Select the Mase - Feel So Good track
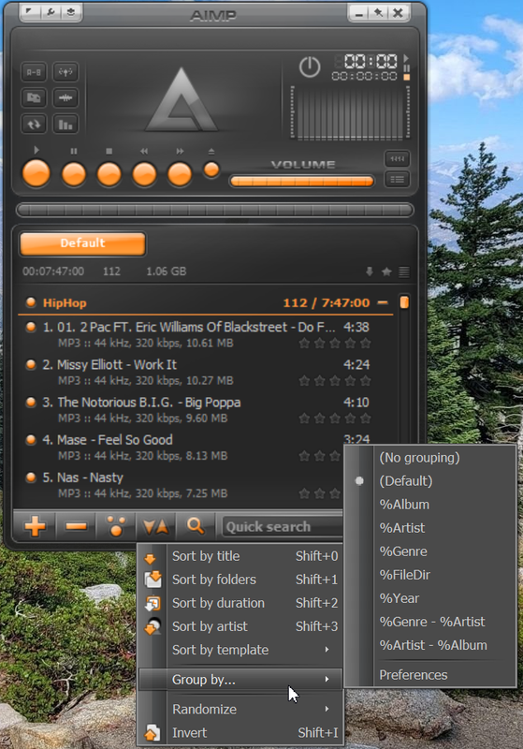 pos(182,448)
